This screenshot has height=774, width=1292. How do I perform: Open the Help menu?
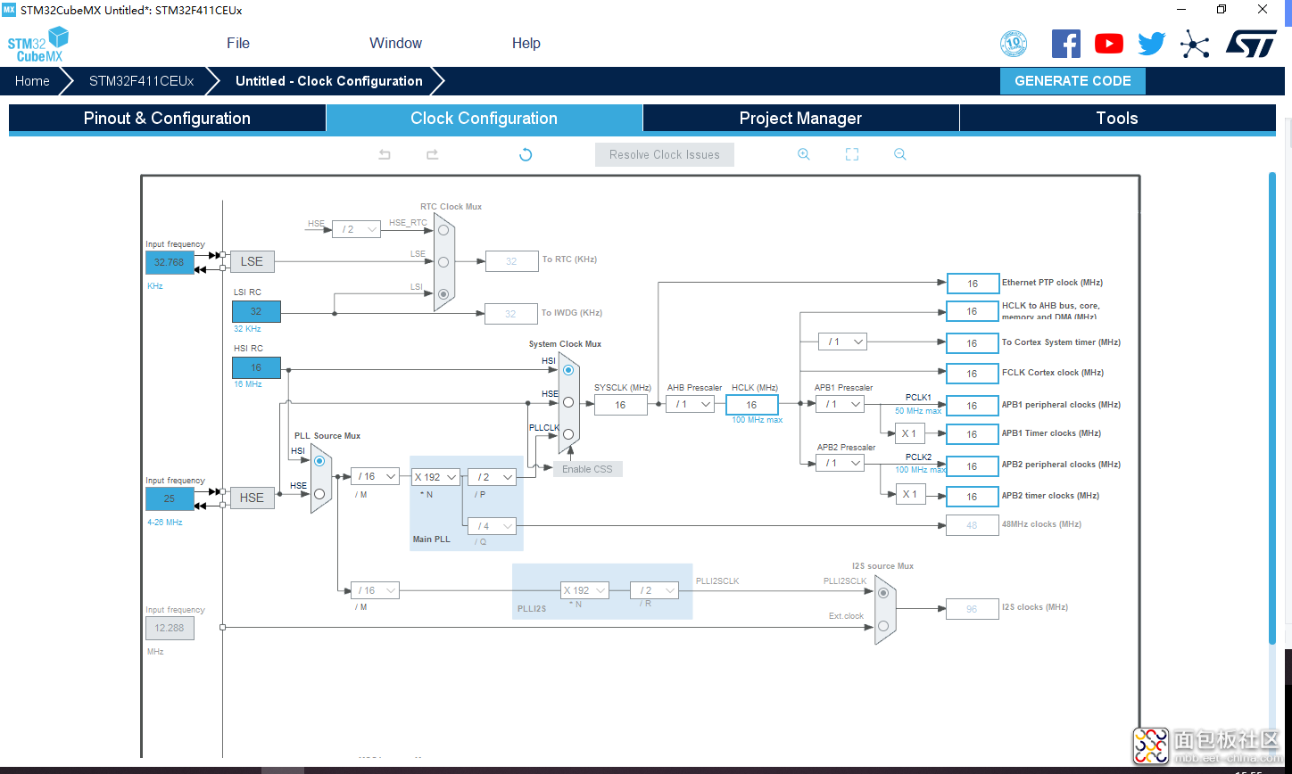(x=526, y=43)
